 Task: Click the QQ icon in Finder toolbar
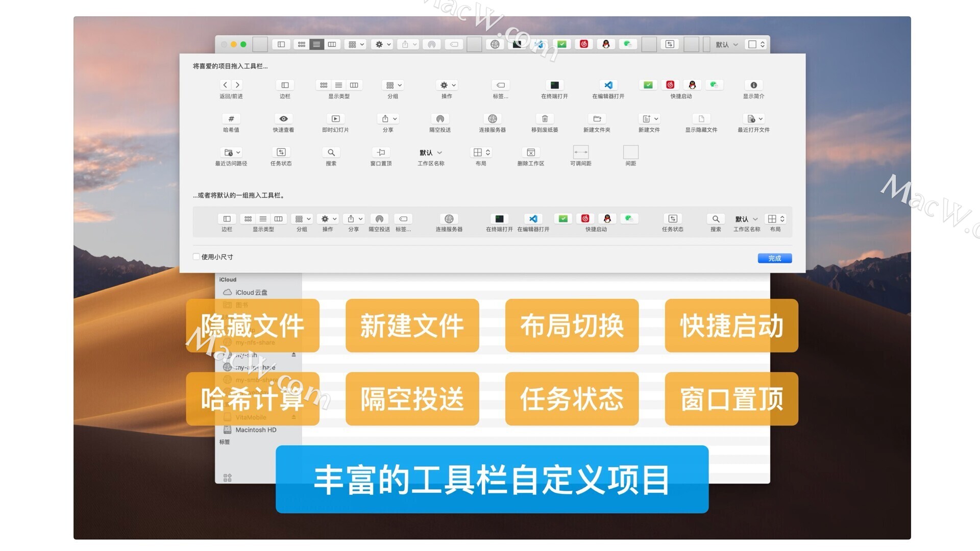click(606, 44)
